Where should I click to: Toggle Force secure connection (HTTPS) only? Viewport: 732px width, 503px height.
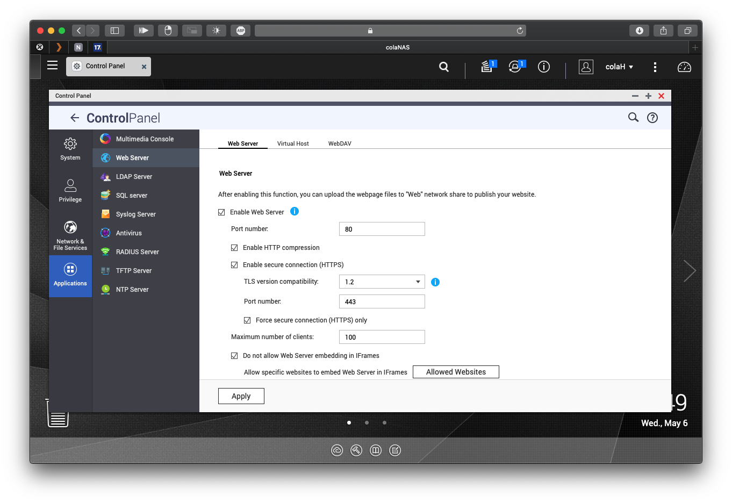coord(247,320)
